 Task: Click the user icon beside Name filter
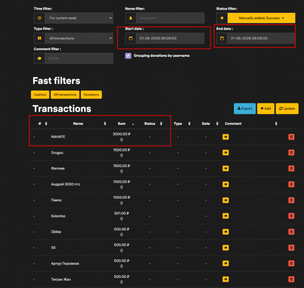131,18
